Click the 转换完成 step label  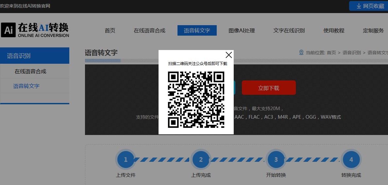pos(351,175)
